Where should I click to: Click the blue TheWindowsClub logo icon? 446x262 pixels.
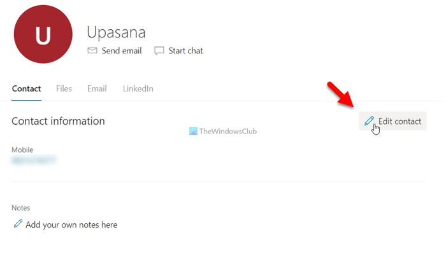(193, 132)
